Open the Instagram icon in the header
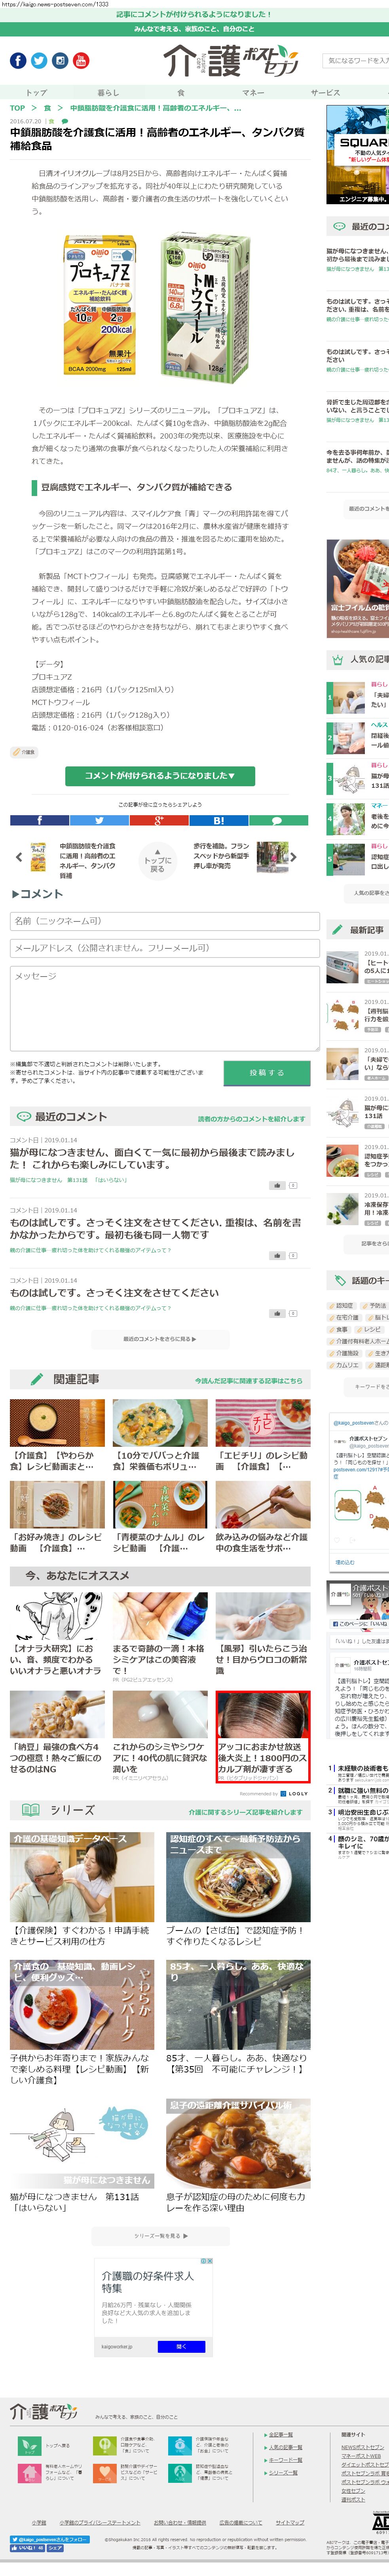Screen dimensions: 389x2576 click(60, 61)
